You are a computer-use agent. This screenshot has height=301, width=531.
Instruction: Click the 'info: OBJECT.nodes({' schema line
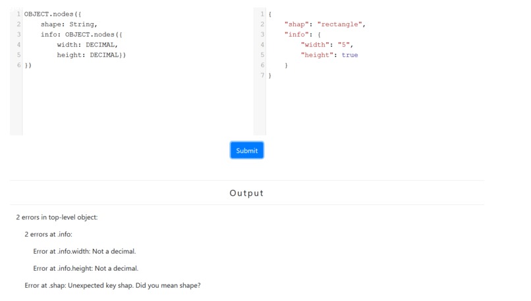81,34
